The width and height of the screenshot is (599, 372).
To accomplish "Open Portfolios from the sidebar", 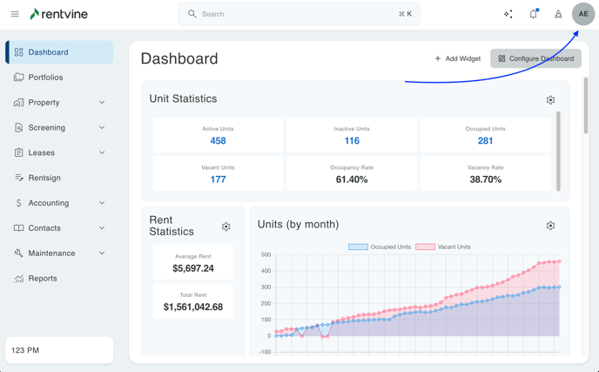I will 45,78.
